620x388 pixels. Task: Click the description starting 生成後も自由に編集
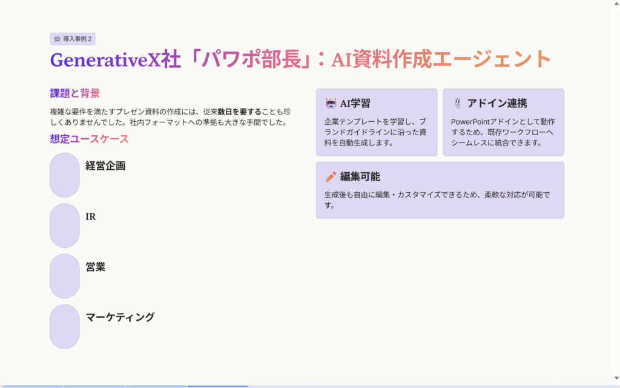pyautogui.click(x=437, y=200)
